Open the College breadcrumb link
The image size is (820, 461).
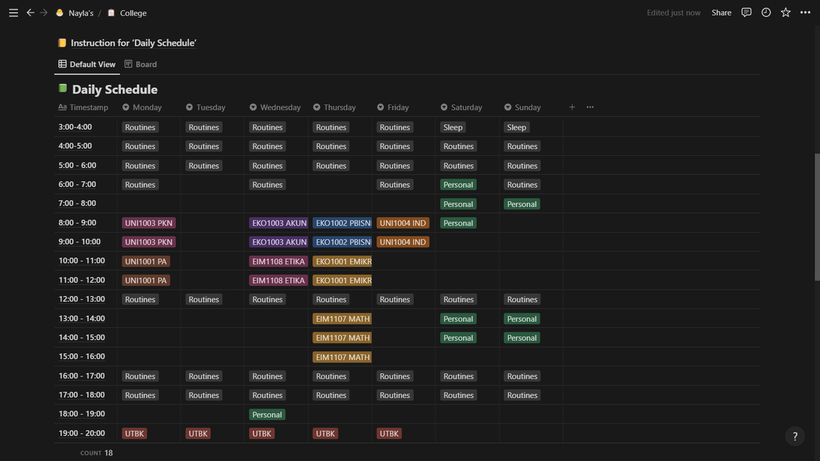click(x=133, y=13)
